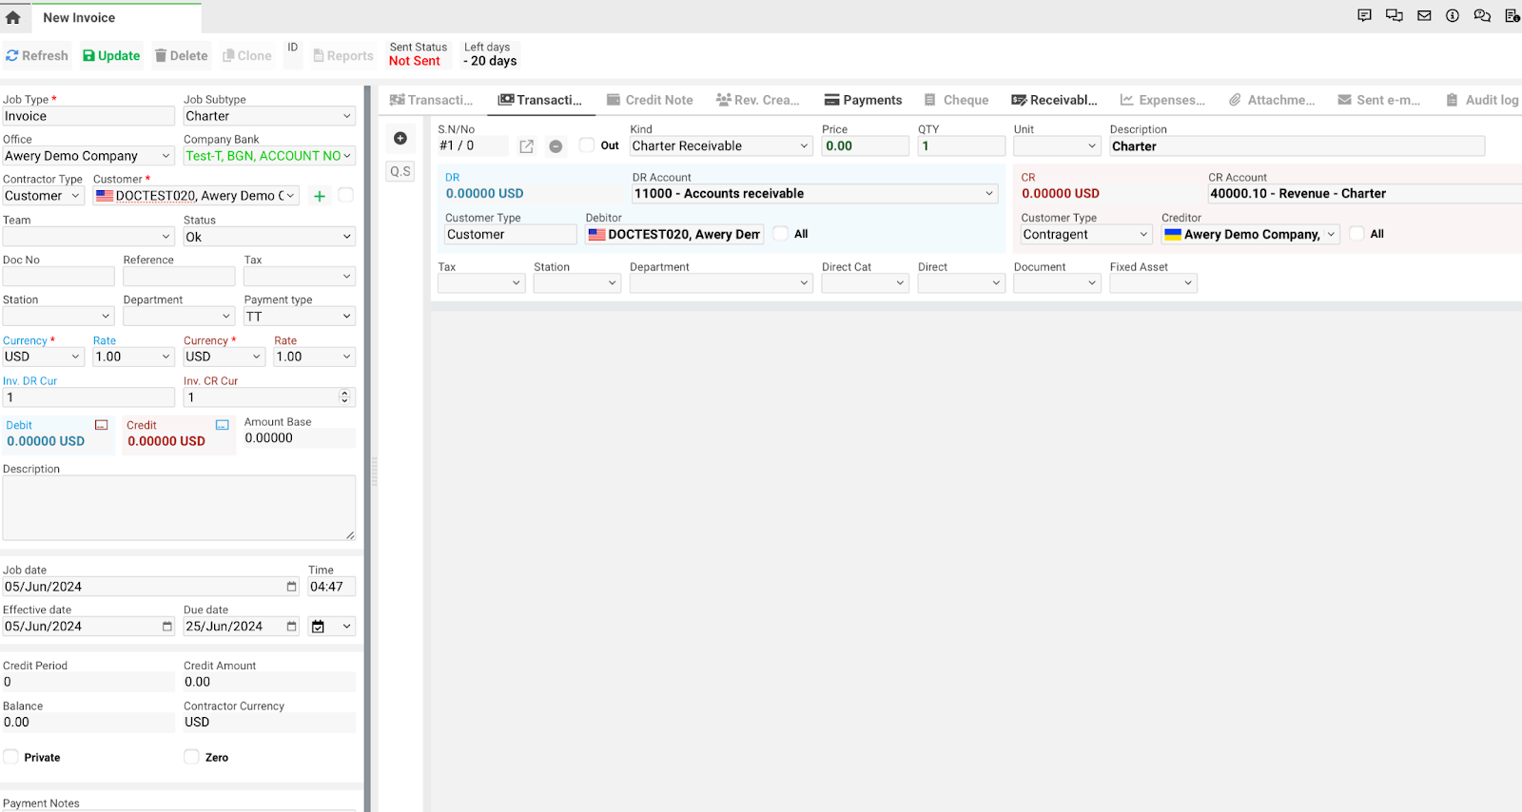The image size is (1522, 812).
Task: Click the info circle icon in header
Action: [x=1453, y=16]
